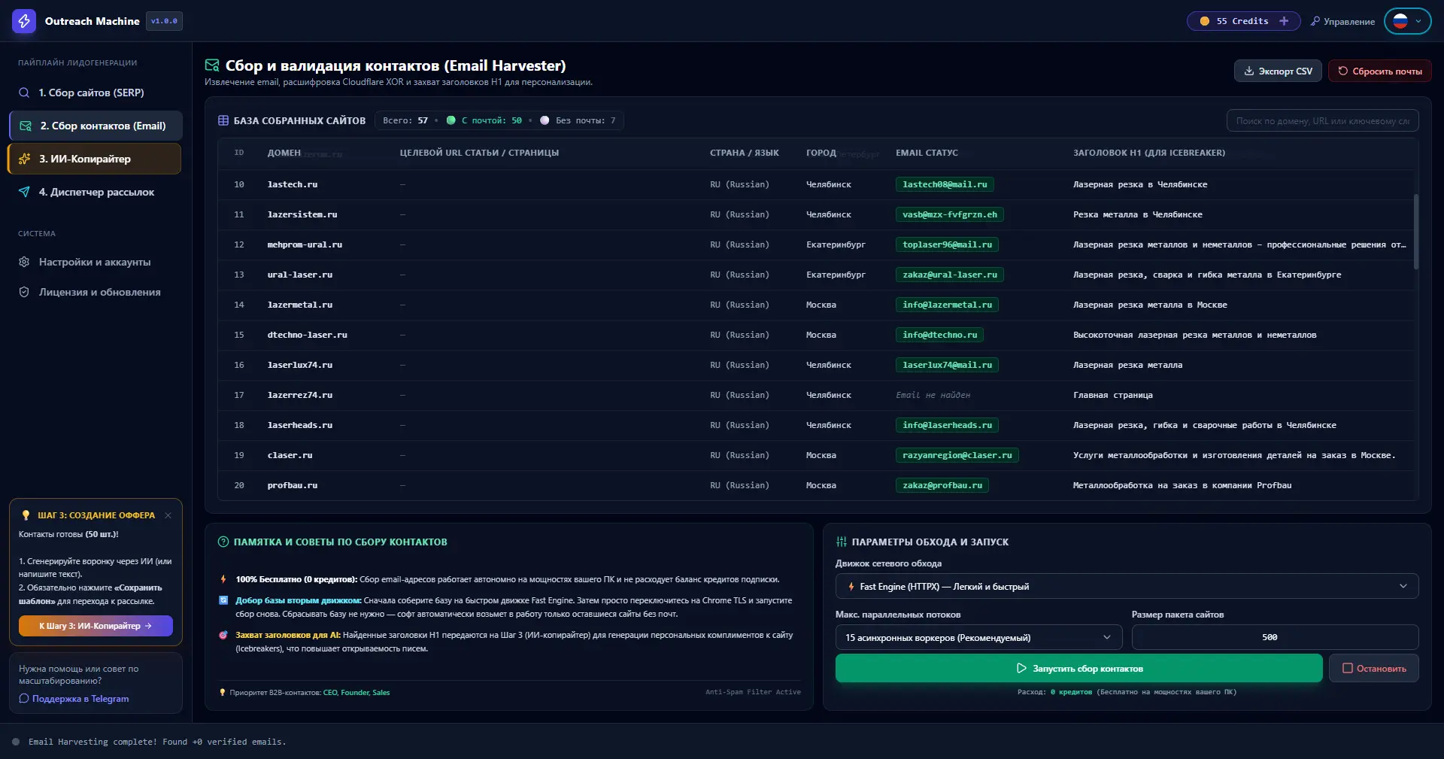Click Запустить сбор контактов button
Screen dimensions: 1444x759
point(1078,668)
